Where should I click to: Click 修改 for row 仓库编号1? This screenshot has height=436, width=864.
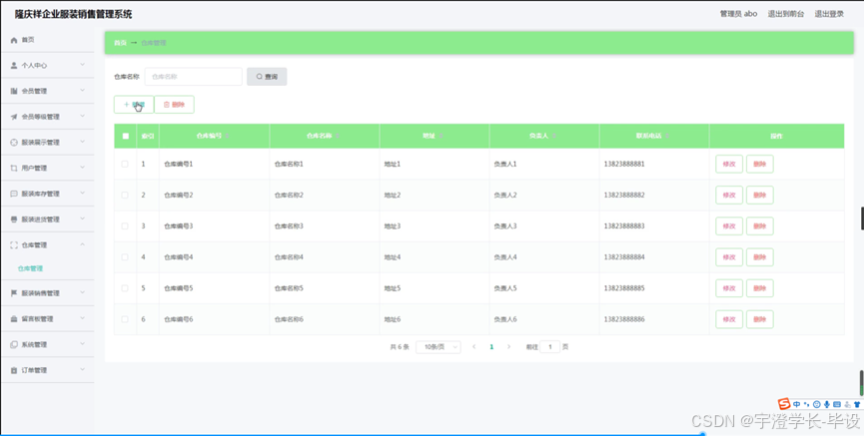[729, 164]
